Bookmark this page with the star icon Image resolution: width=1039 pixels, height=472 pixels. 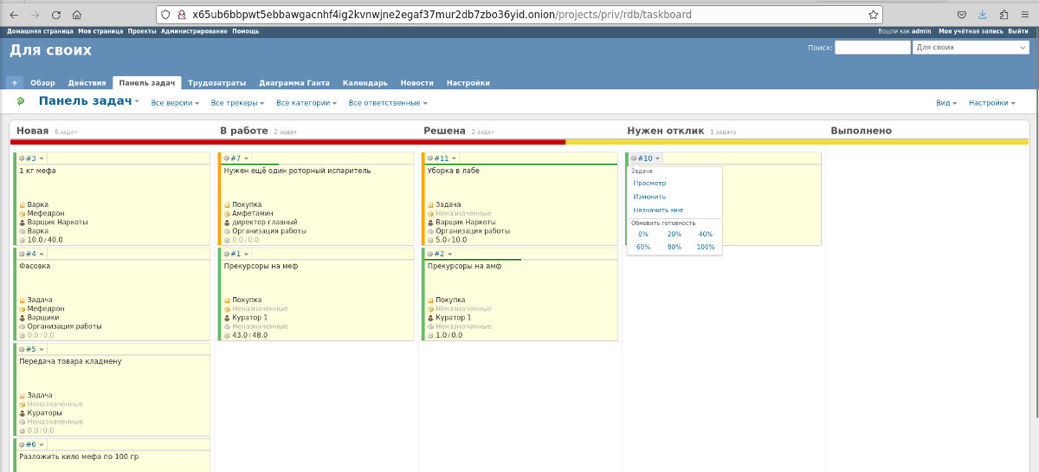click(x=873, y=15)
